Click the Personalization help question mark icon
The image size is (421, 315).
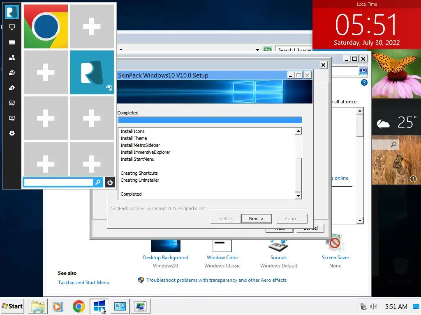point(364,82)
